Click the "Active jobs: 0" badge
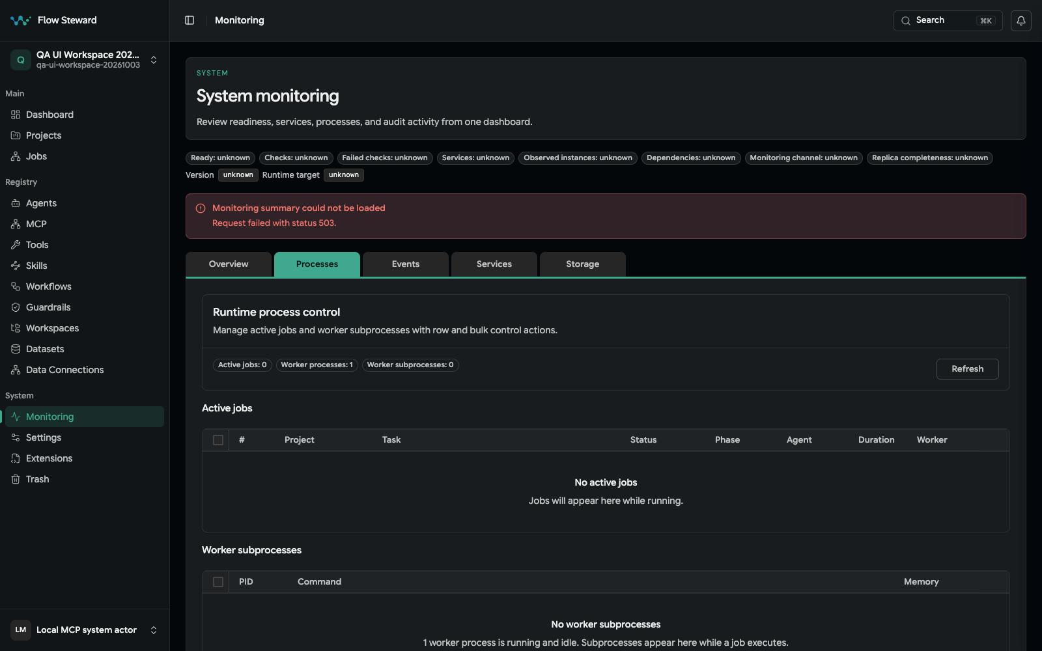1042x651 pixels. 242,365
